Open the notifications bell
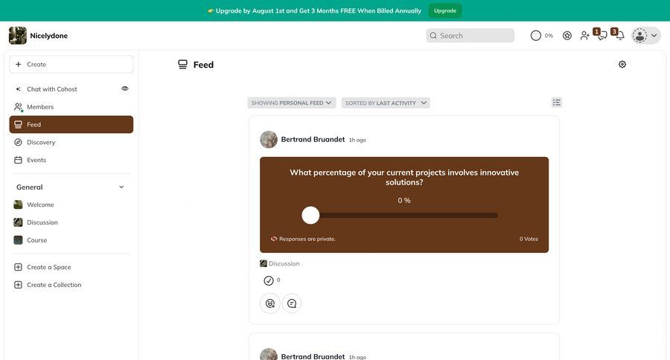The width and height of the screenshot is (670, 360). point(619,36)
